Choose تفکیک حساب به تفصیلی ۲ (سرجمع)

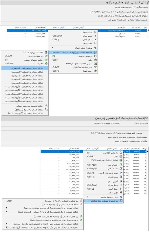[x=25, y=72]
